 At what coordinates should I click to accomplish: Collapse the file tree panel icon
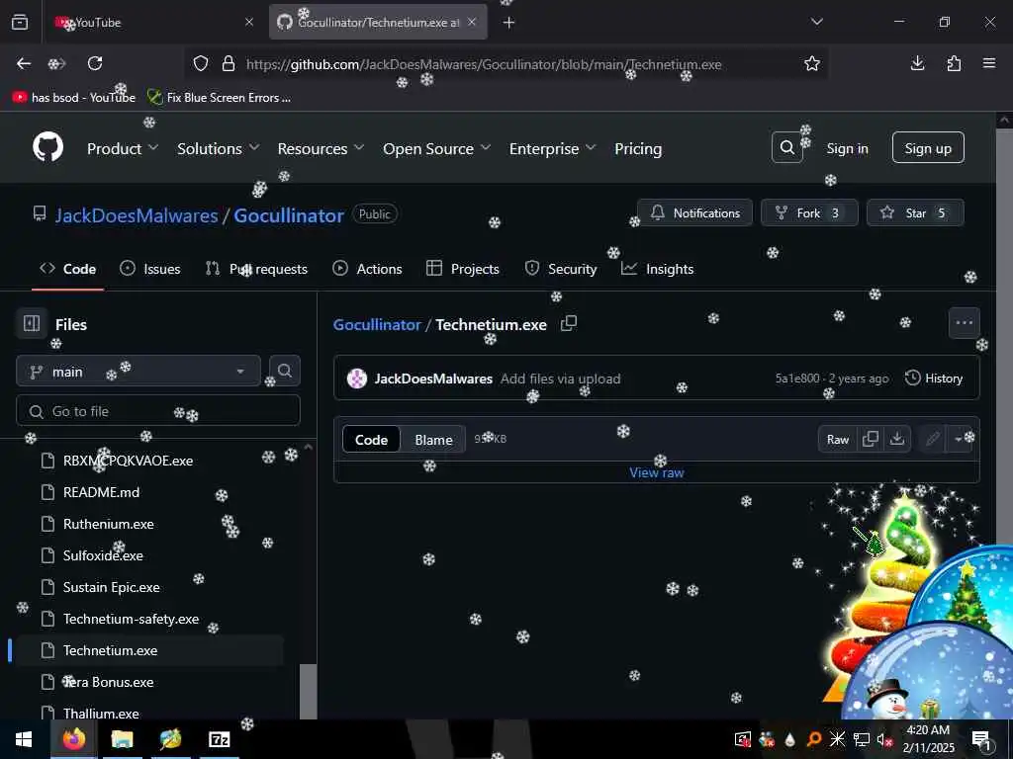coord(31,323)
